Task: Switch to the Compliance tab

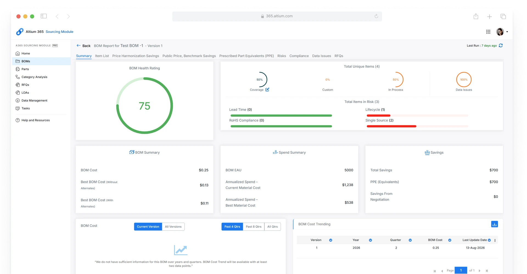Action: pos(299,56)
